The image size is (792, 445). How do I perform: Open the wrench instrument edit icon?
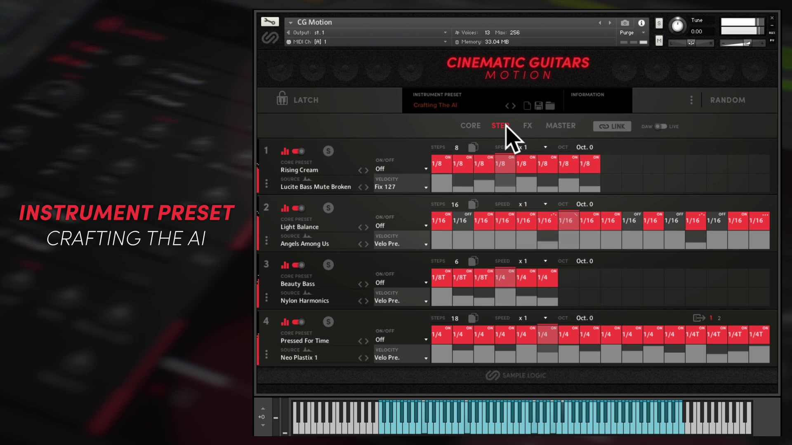(270, 21)
